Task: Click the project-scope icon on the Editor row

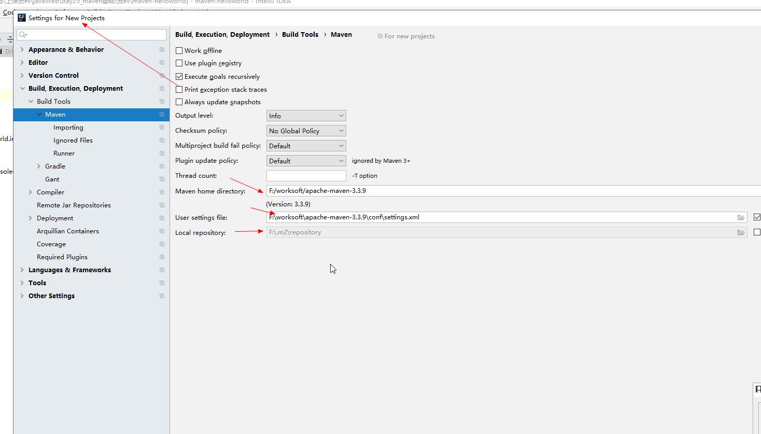Action: click(162, 63)
